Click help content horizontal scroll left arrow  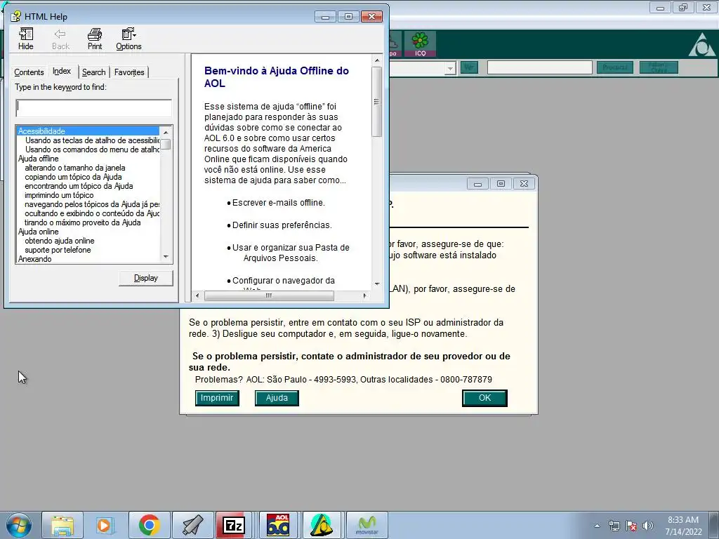tap(197, 295)
